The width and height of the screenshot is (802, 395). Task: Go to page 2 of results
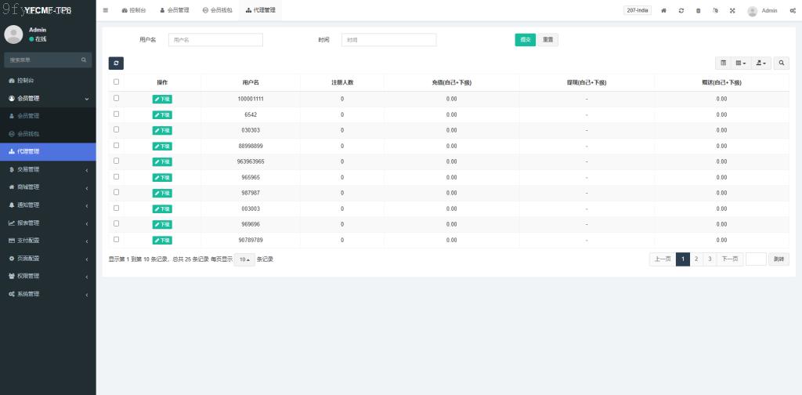tap(696, 259)
